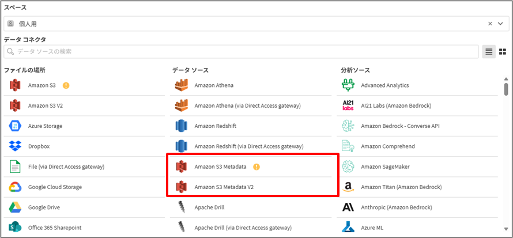
Task: Choose the Azure Storage icon
Action: pyautogui.click(x=15, y=126)
